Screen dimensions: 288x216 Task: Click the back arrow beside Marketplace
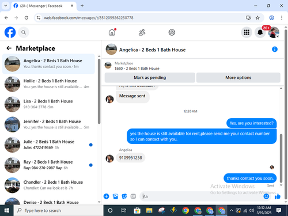pyautogui.click(x=9, y=48)
